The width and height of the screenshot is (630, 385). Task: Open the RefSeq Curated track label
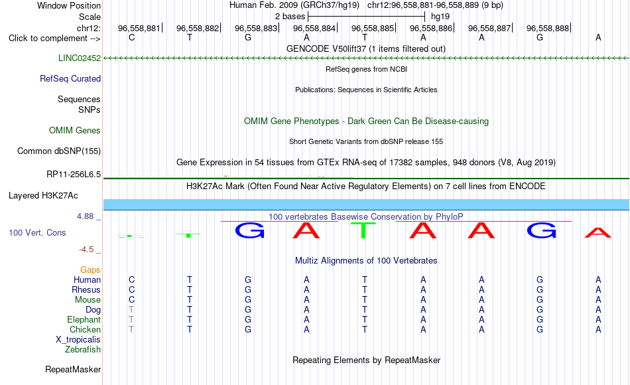[x=70, y=78]
